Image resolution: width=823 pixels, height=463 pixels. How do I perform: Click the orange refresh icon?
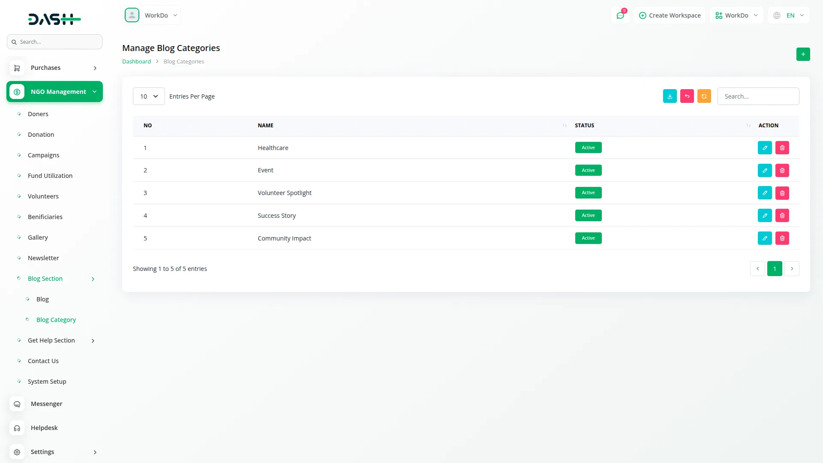click(704, 96)
